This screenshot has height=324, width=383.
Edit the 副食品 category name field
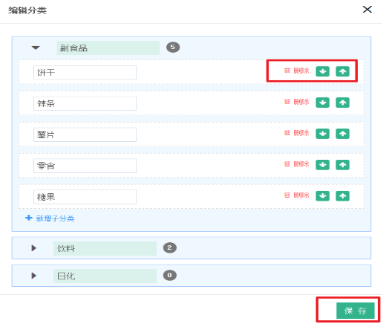pos(108,48)
